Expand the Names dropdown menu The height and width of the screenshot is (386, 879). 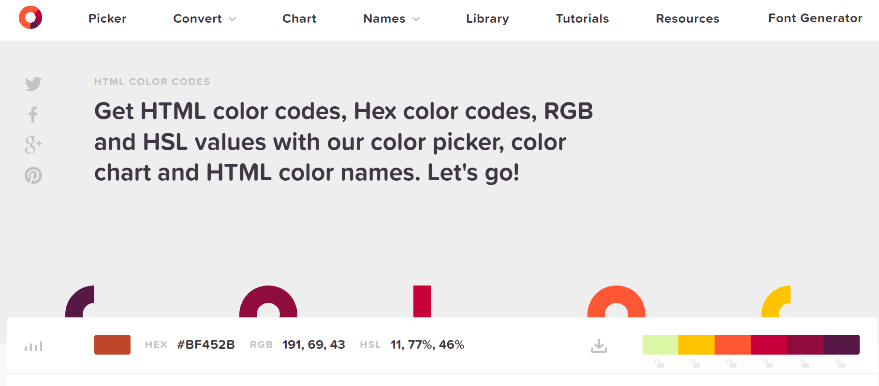pyautogui.click(x=391, y=19)
